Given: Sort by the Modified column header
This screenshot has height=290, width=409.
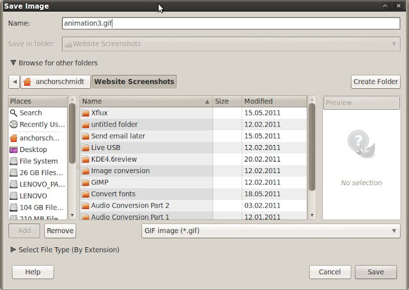Looking at the screenshot, I should click(x=274, y=101).
